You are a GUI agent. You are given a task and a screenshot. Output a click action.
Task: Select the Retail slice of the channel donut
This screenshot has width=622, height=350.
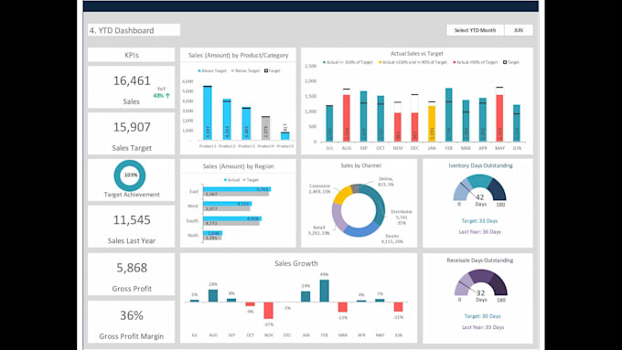pyautogui.click(x=338, y=217)
